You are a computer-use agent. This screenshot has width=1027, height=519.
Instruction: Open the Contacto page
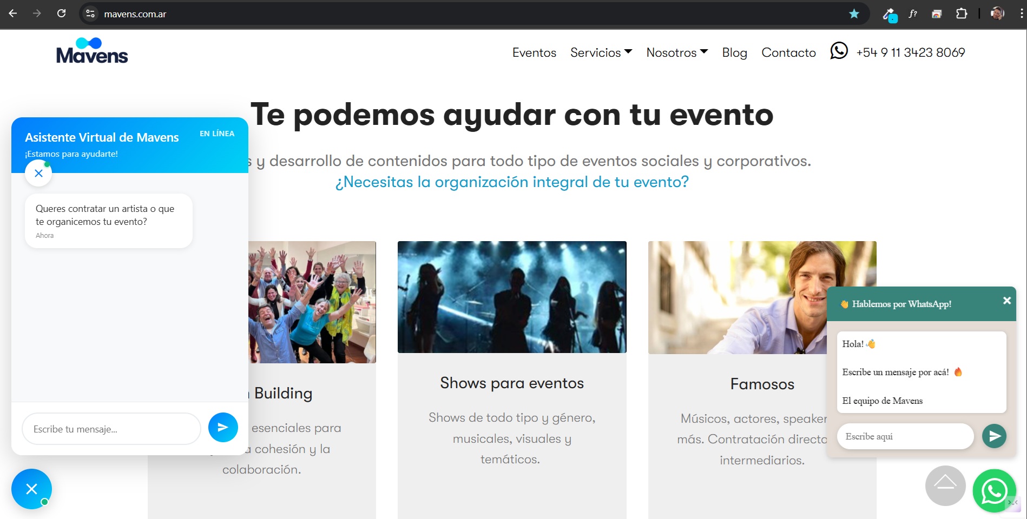(x=788, y=52)
